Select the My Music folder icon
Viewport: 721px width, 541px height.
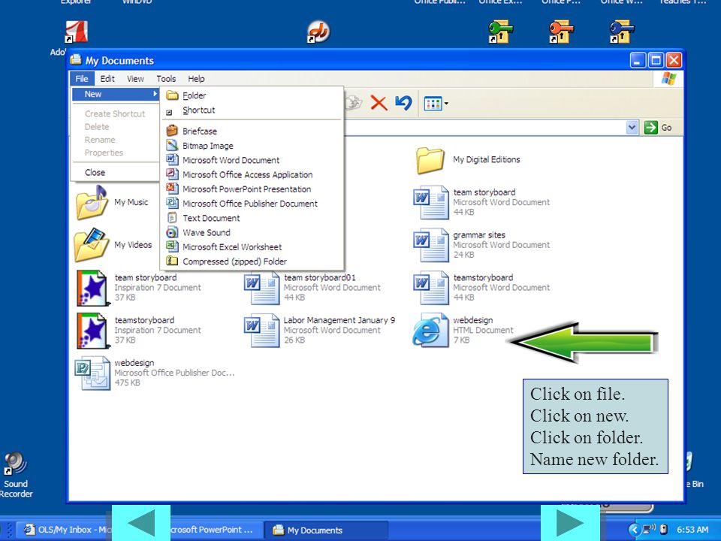coord(92,202)
